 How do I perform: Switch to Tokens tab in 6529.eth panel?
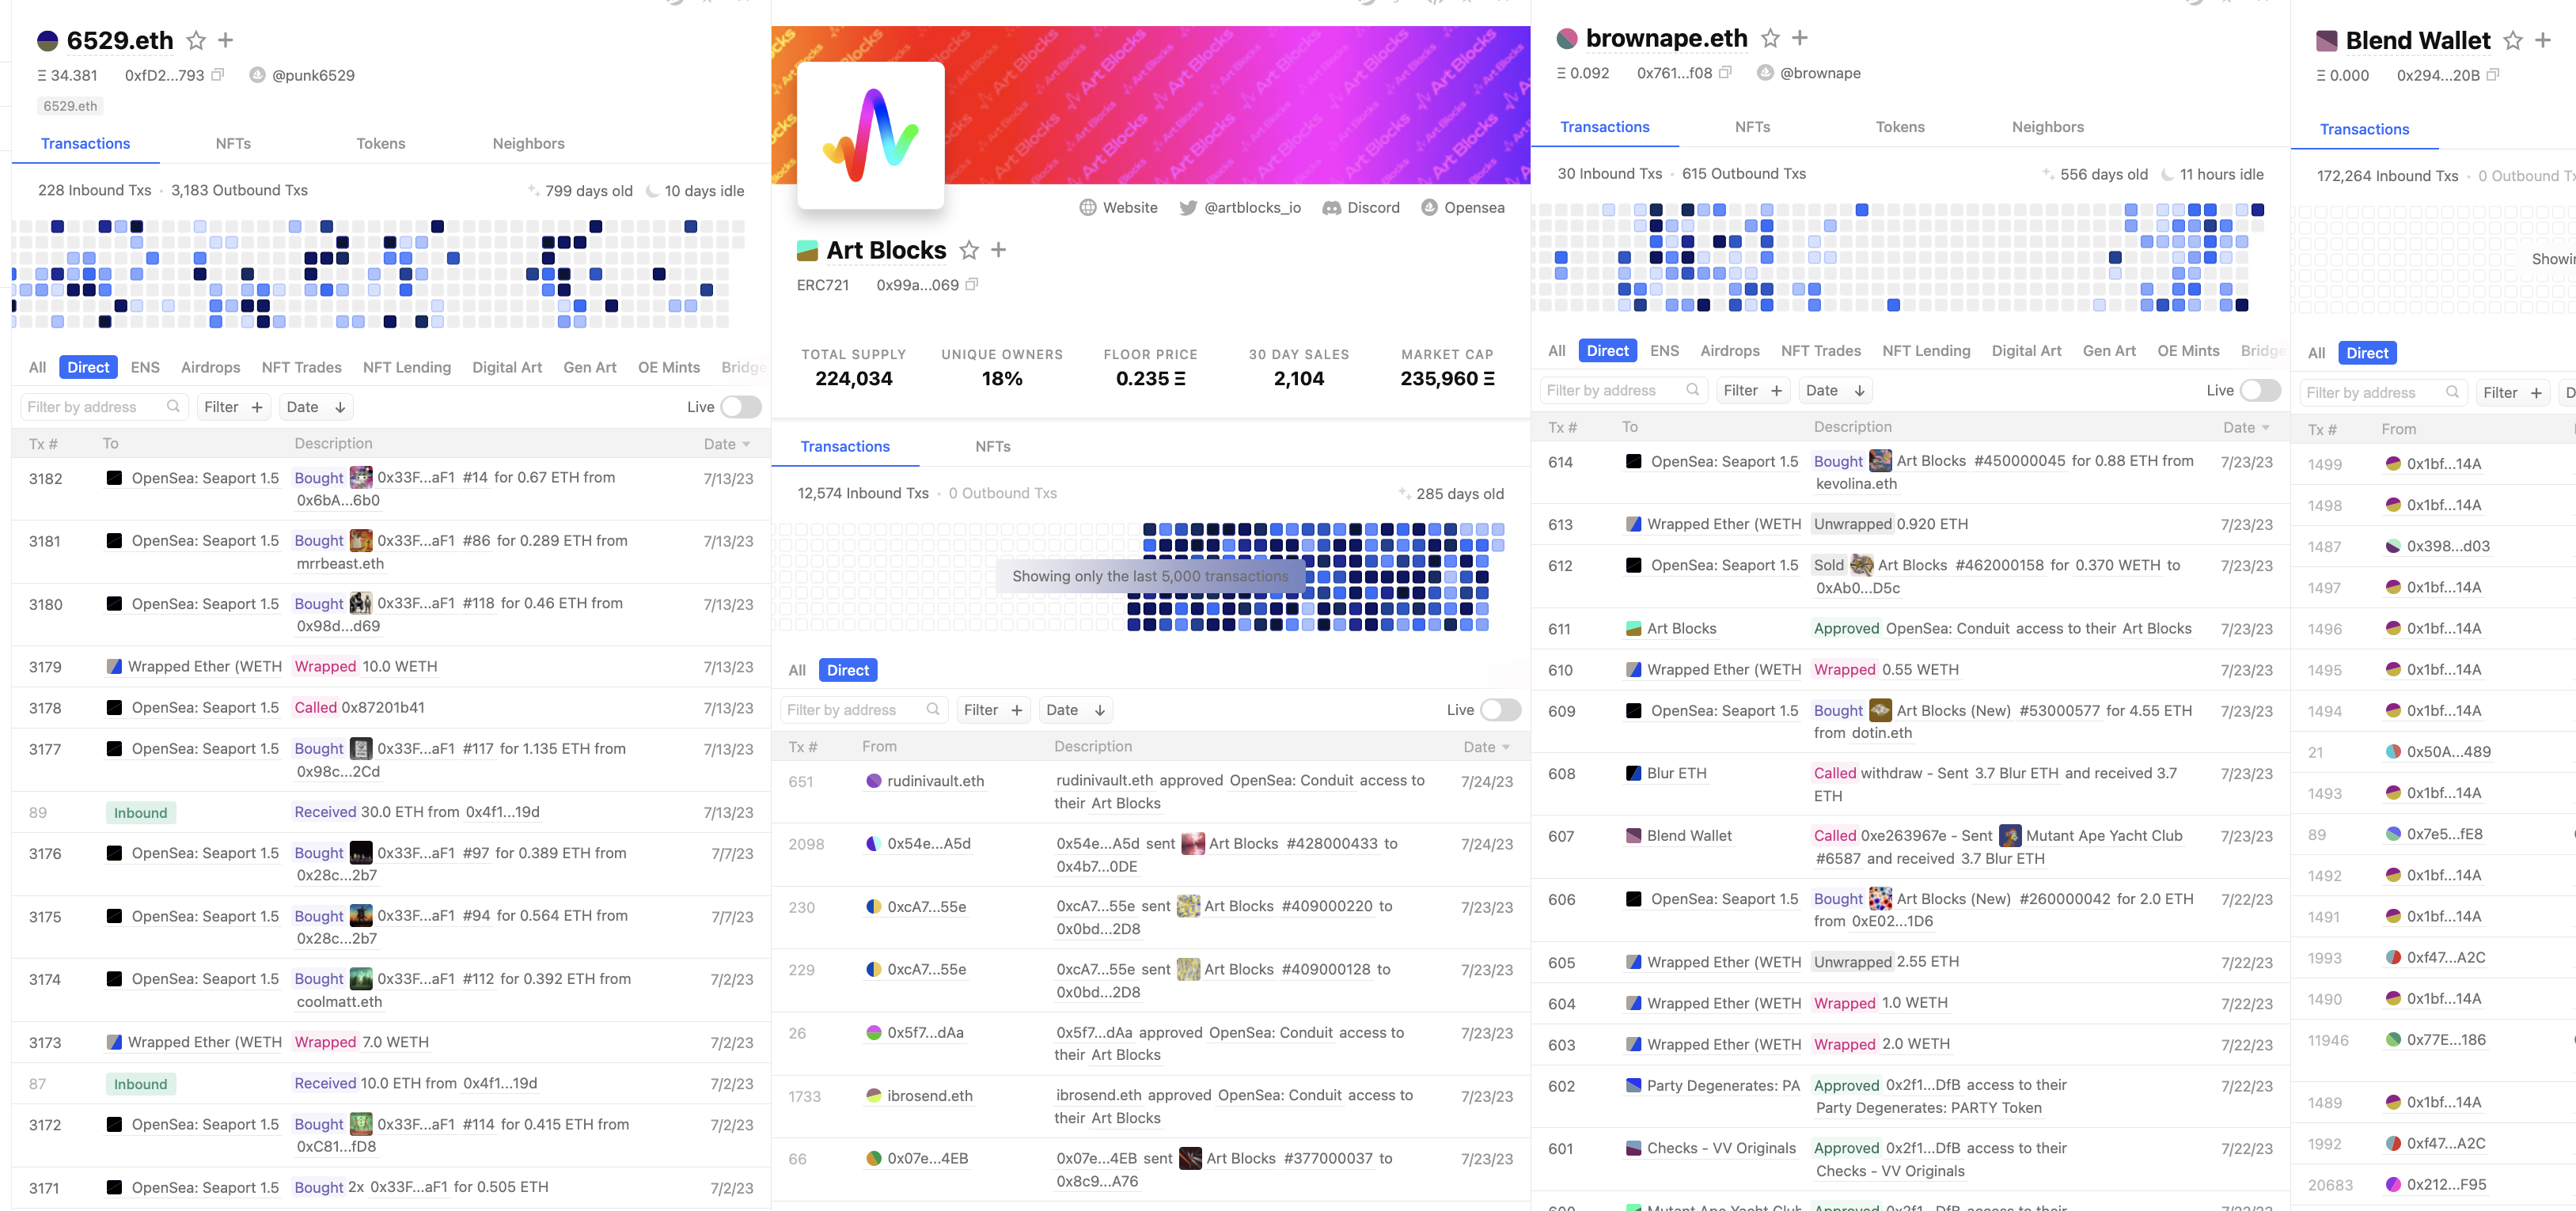click(381, 143)
